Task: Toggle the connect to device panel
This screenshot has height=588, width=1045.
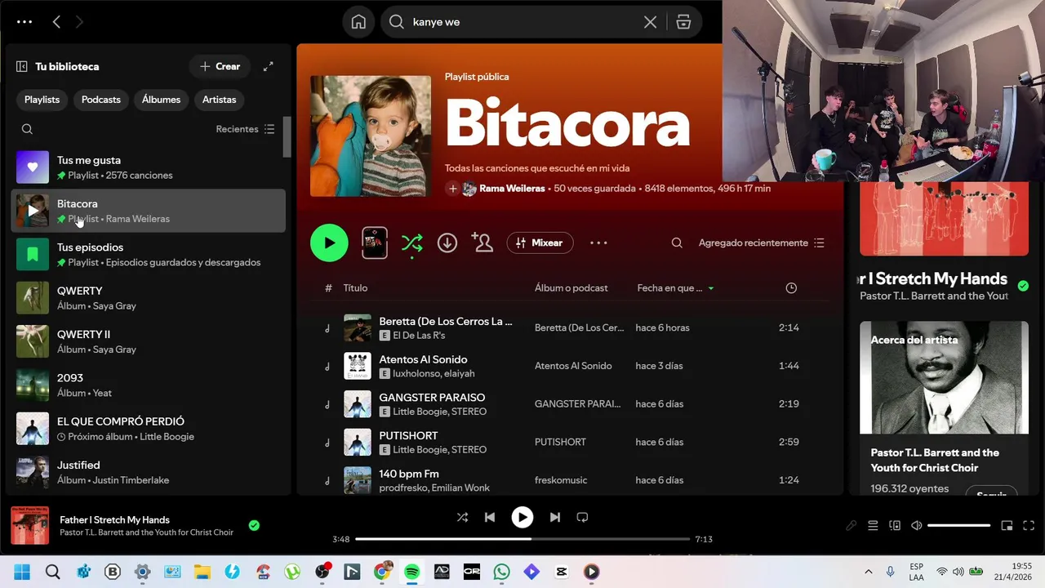Action: 895,526
